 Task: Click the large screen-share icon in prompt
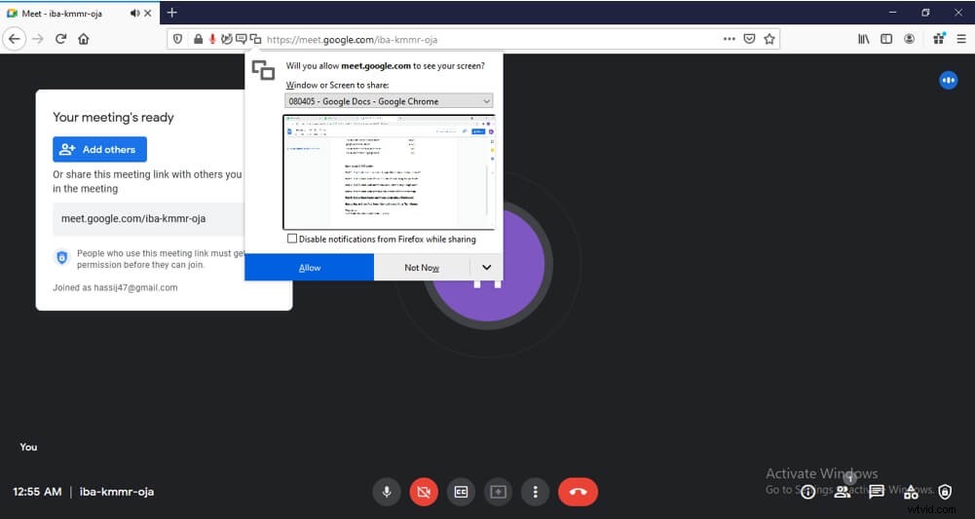263,70
